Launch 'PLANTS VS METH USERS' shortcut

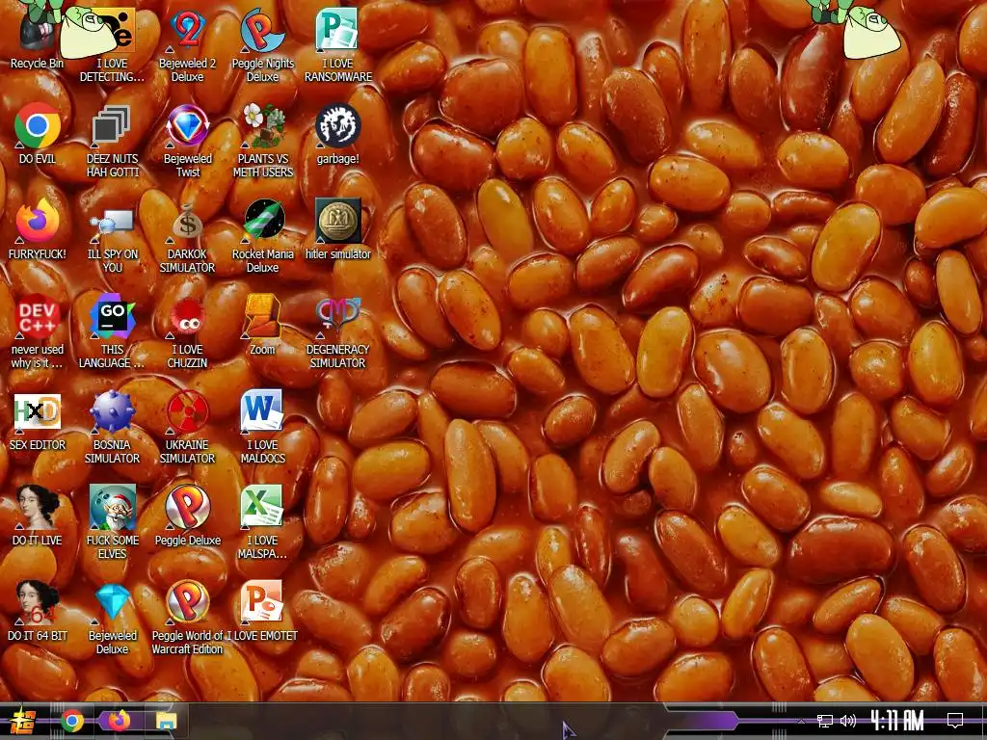point(262,140)
